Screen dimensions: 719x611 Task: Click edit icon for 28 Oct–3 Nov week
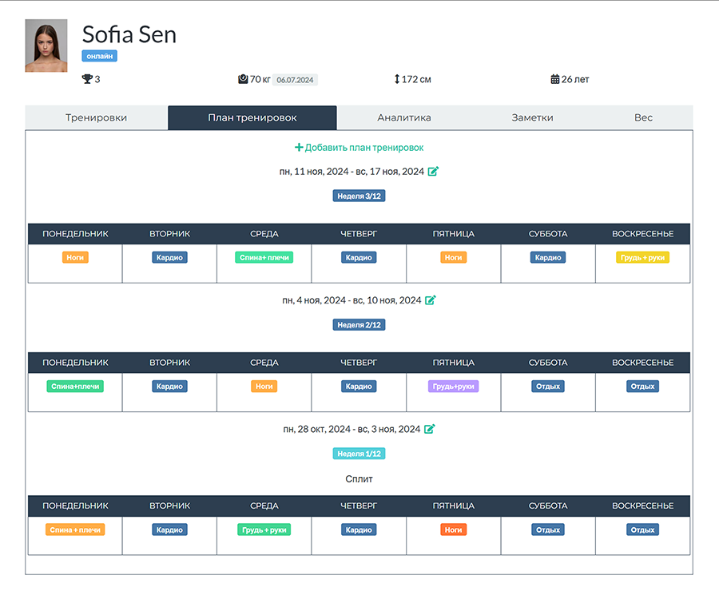(x=429, y=429)
